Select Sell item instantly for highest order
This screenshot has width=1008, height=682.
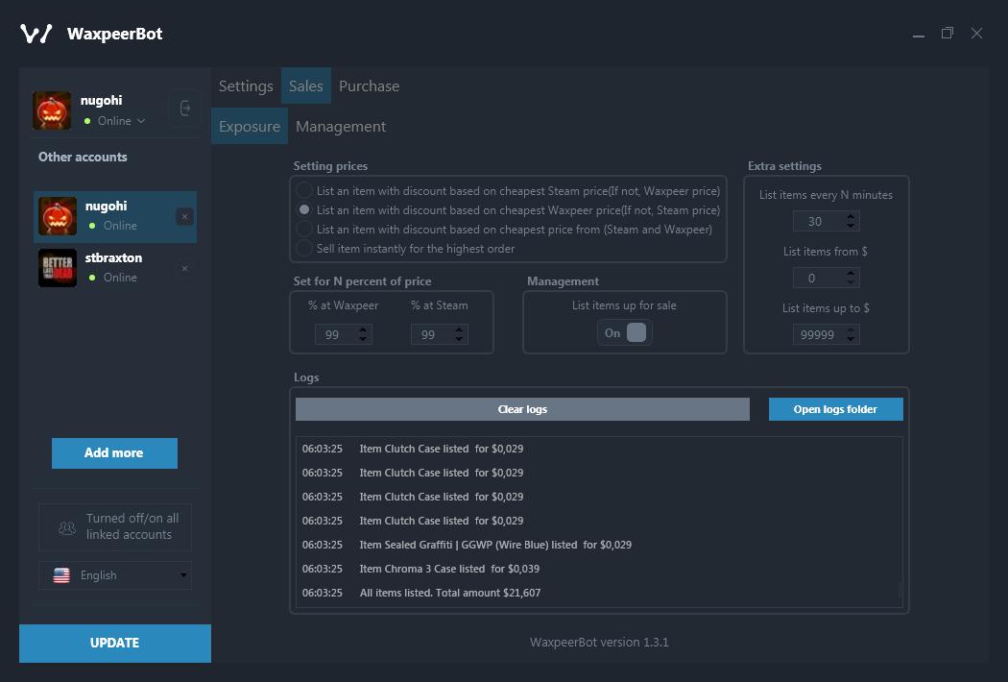point(304,249)
